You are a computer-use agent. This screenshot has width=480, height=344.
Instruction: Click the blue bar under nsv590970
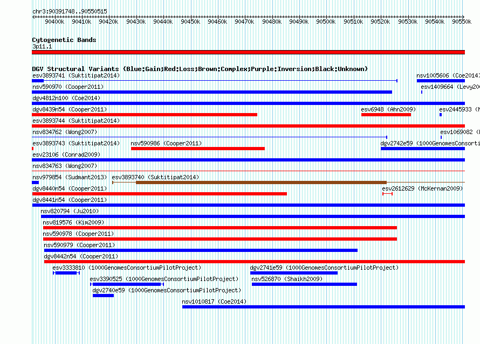point(212,92)
